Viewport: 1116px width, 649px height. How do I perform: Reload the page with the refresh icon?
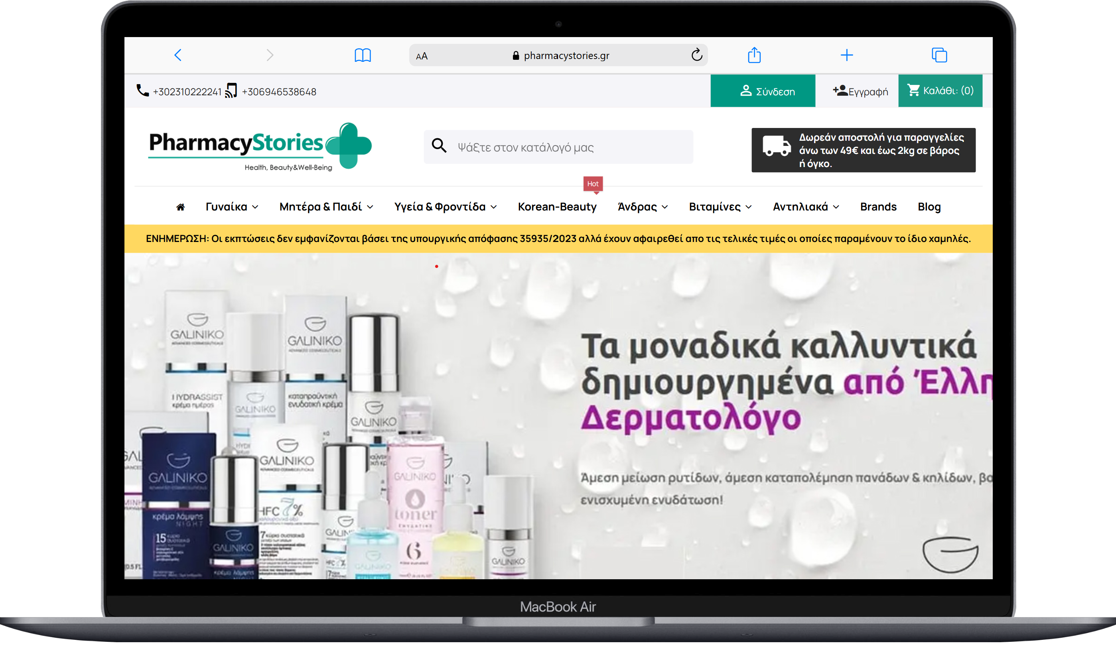[697, 55]
